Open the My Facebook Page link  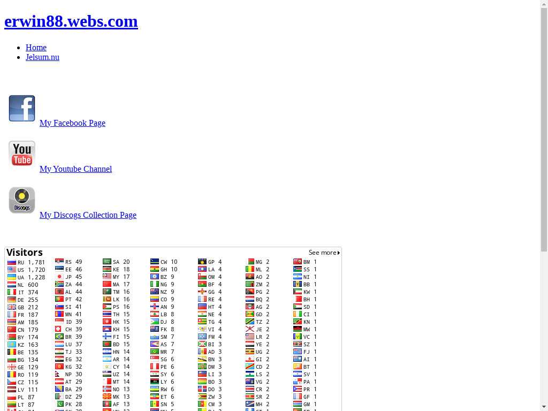click(x=72, y=123)
